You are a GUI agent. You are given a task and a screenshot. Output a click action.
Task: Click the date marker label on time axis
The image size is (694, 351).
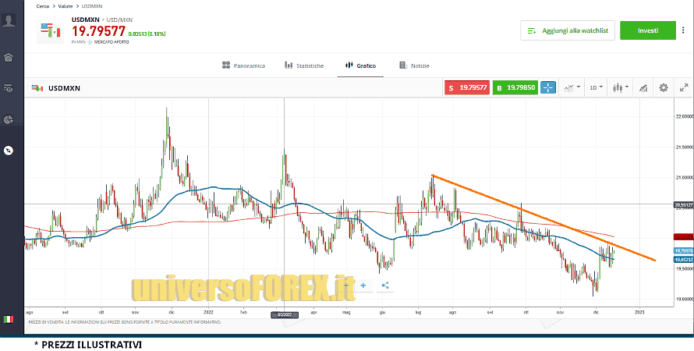285,314
